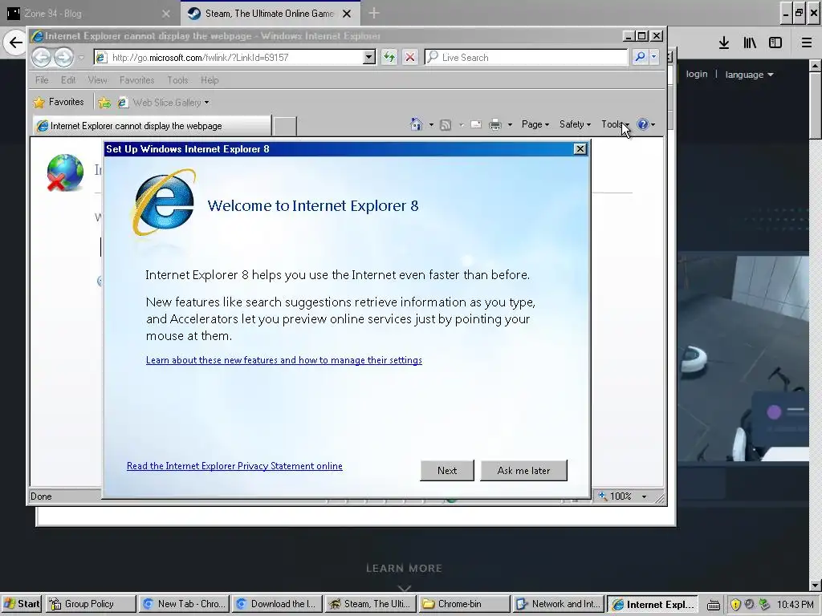
Task: Open the Tools menu in IE menu bar
Action: point(177,80)
